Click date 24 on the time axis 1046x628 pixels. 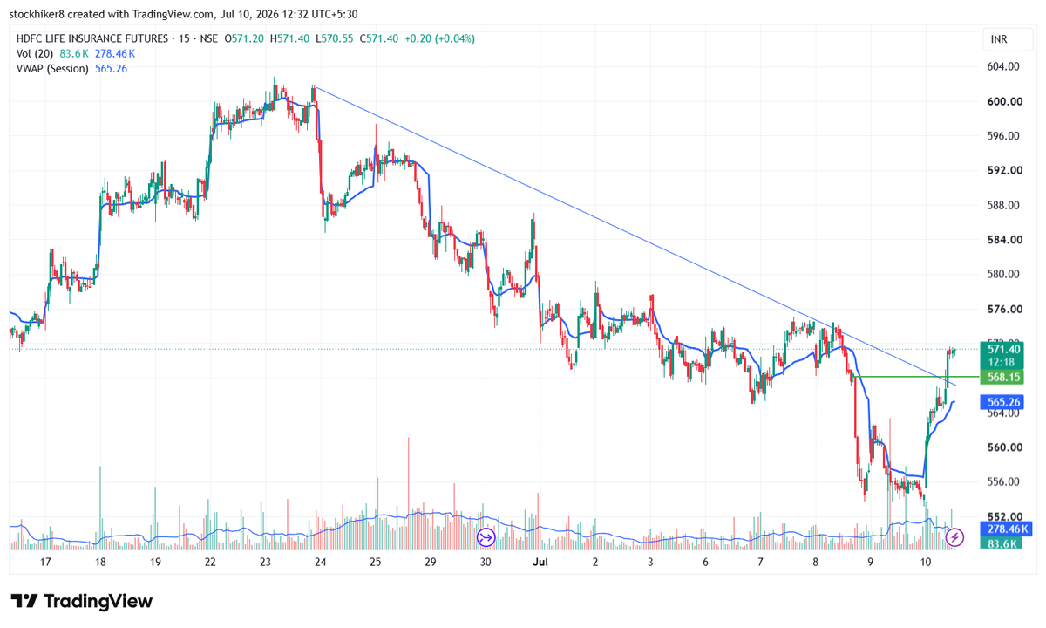(321, 563)
